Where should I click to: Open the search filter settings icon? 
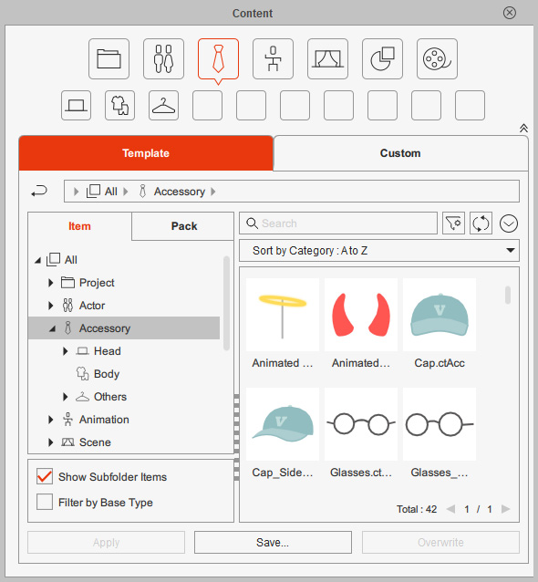point(453,223)
